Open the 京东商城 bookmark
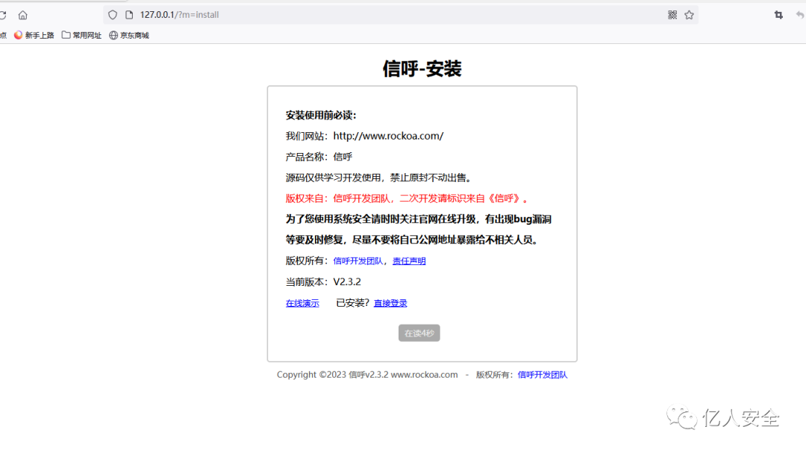 [x=129, y=35]
